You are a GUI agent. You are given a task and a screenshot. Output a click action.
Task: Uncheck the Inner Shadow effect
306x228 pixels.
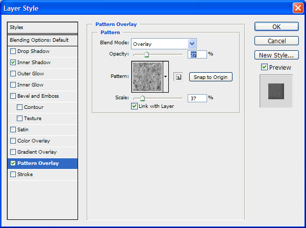coord(13,63)
